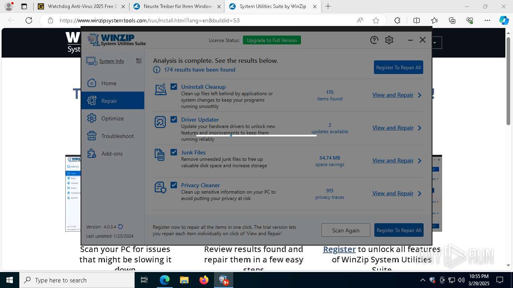Click View and Repair for Junk Files
The width and height of the screenshot is (513, 288).
click(x=393, y=160)
